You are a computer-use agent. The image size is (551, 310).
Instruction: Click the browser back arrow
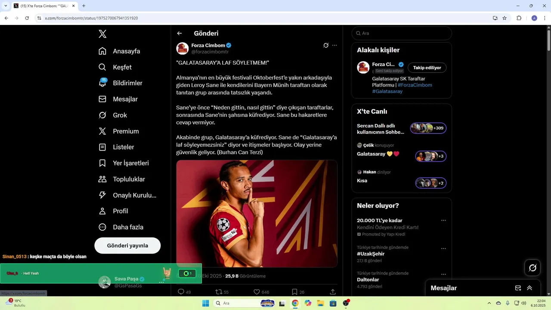(x=6, y=18)
